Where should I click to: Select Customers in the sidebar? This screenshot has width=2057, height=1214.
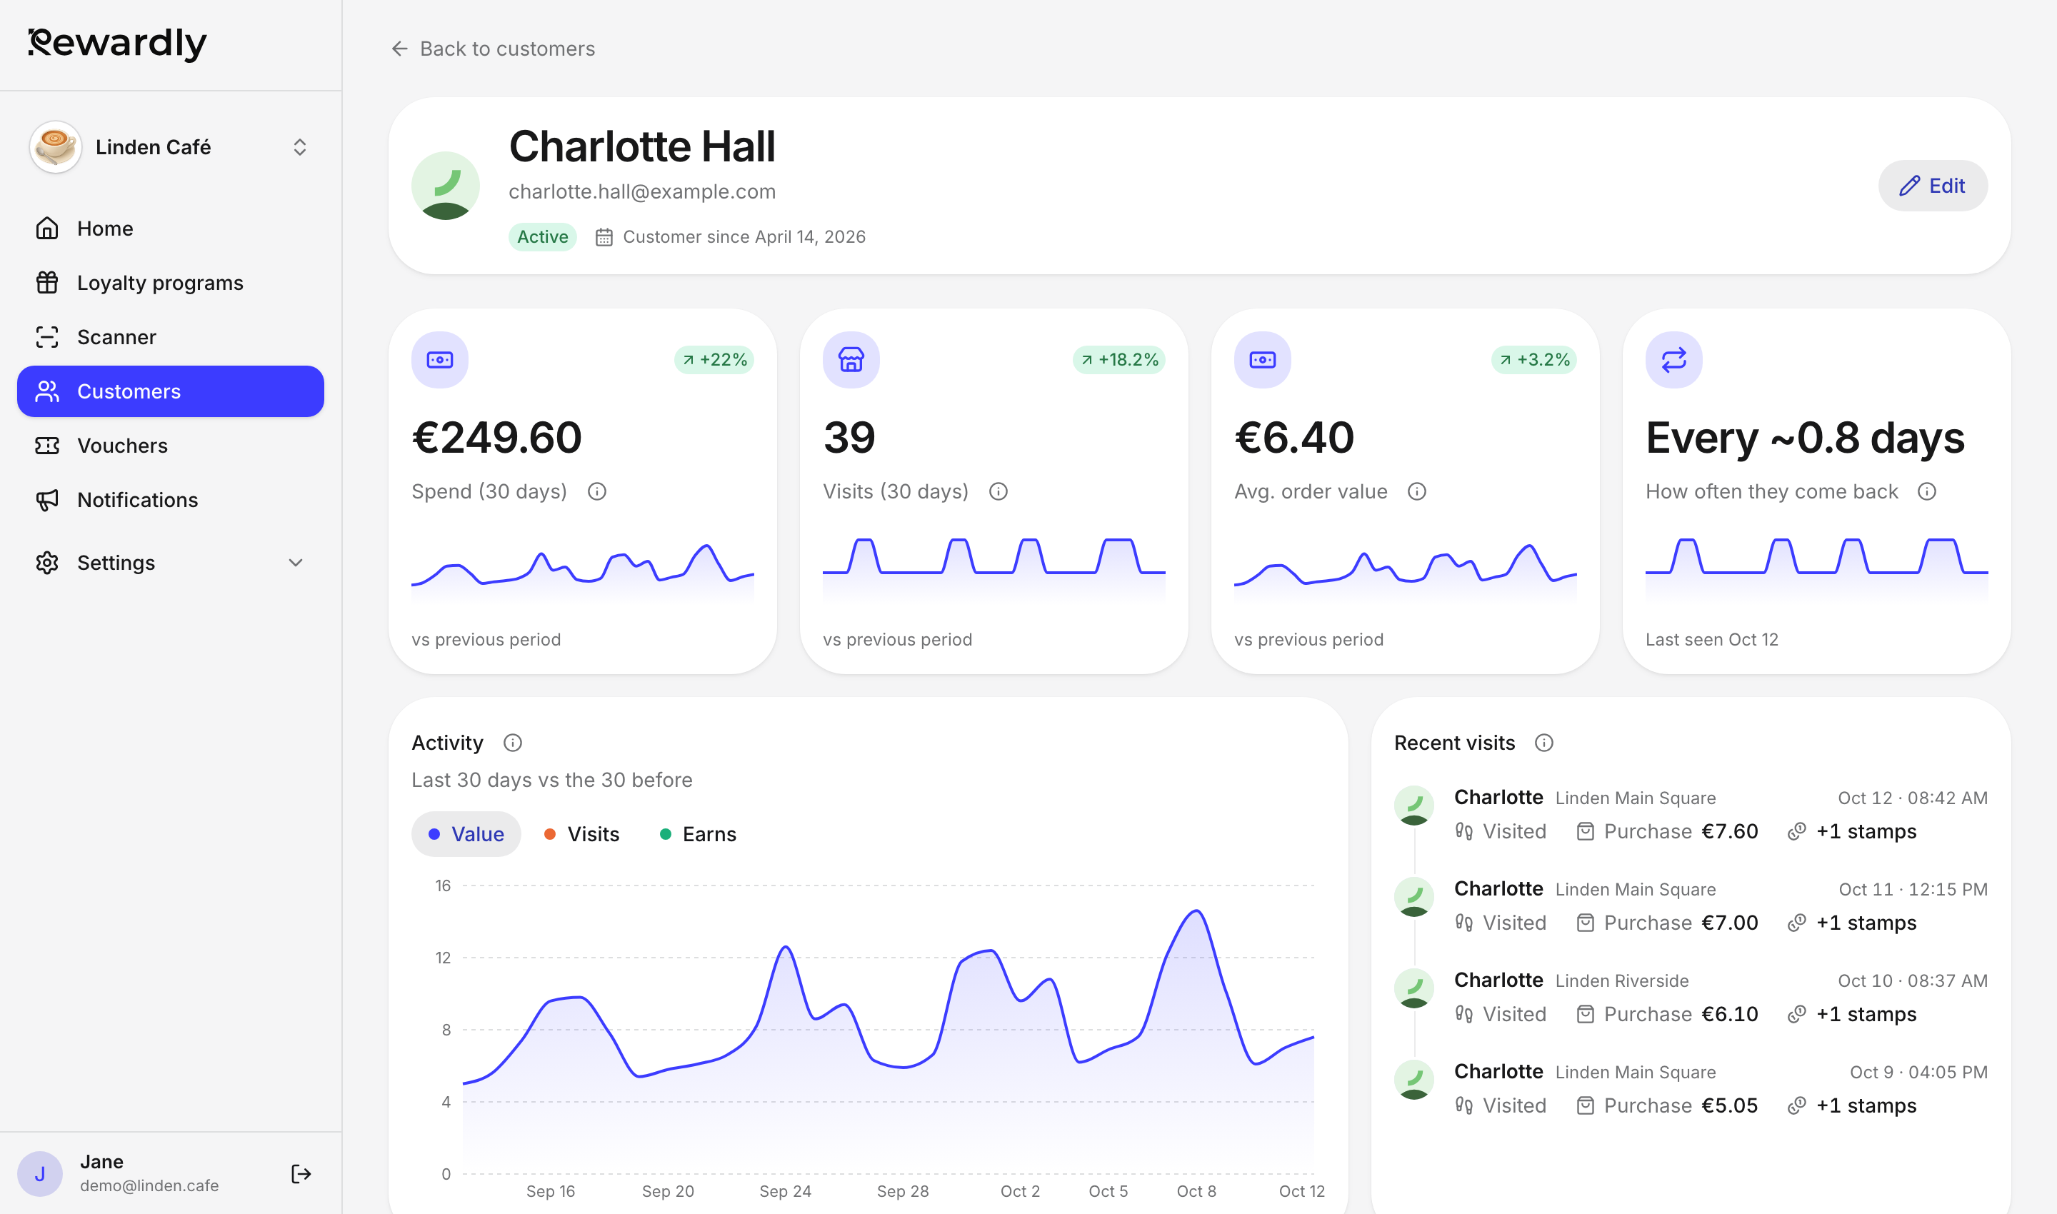tap(170, 391)
